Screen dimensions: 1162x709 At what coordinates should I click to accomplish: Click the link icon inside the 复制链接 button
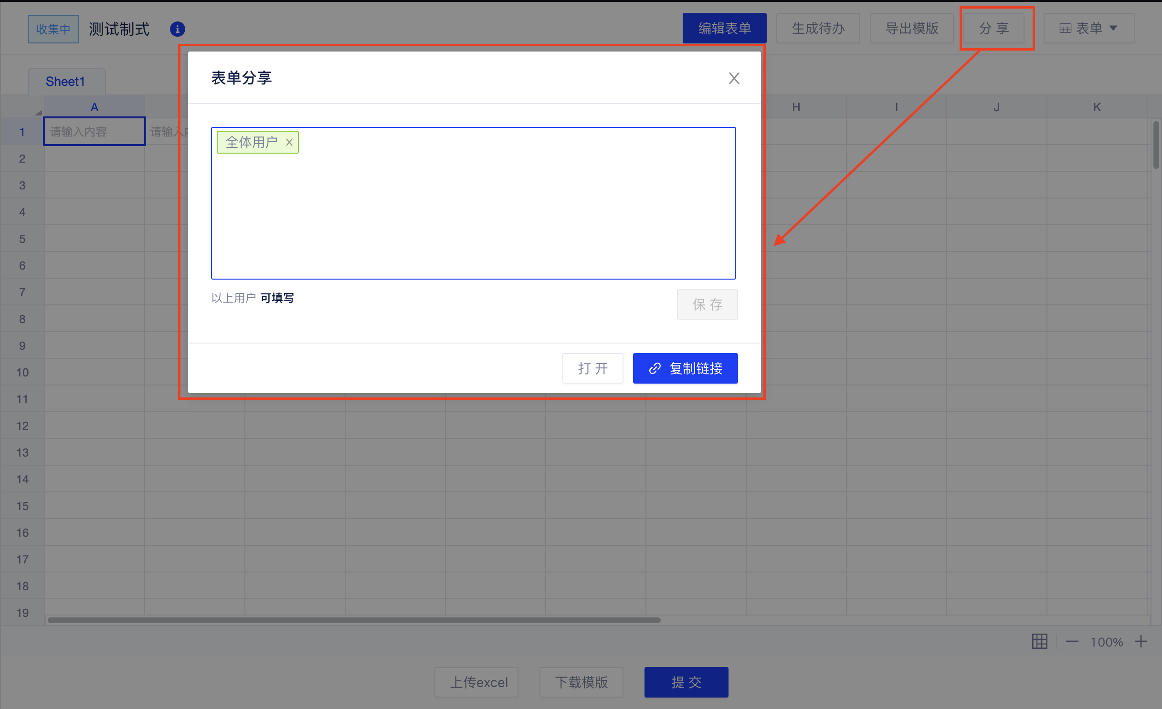point(655,368)
